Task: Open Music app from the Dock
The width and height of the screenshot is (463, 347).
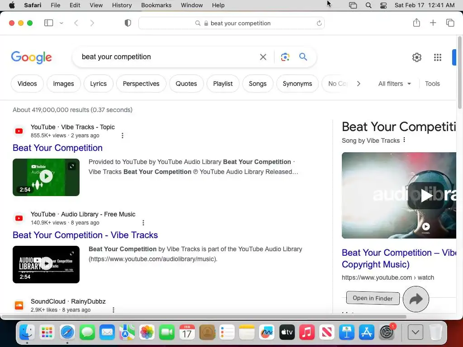Action: pos(307,332)
